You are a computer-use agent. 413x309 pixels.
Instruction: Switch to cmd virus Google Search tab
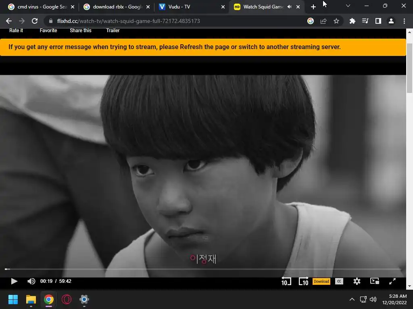[x=41, y=7]
